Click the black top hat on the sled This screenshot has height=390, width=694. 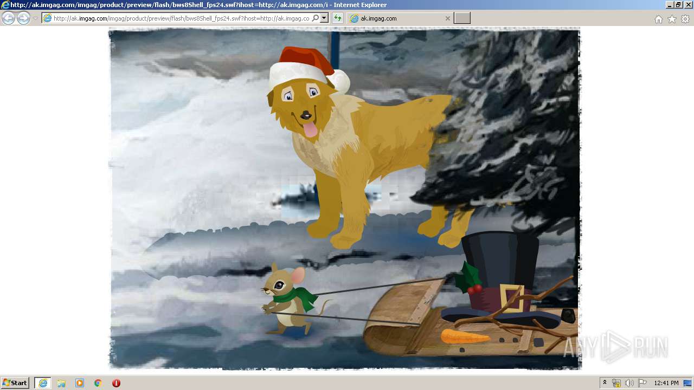pyautogui.click(x=502, y=279)
